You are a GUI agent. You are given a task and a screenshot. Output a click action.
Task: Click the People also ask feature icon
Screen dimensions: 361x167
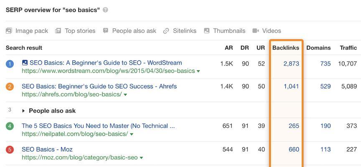(x=105, y=31)
